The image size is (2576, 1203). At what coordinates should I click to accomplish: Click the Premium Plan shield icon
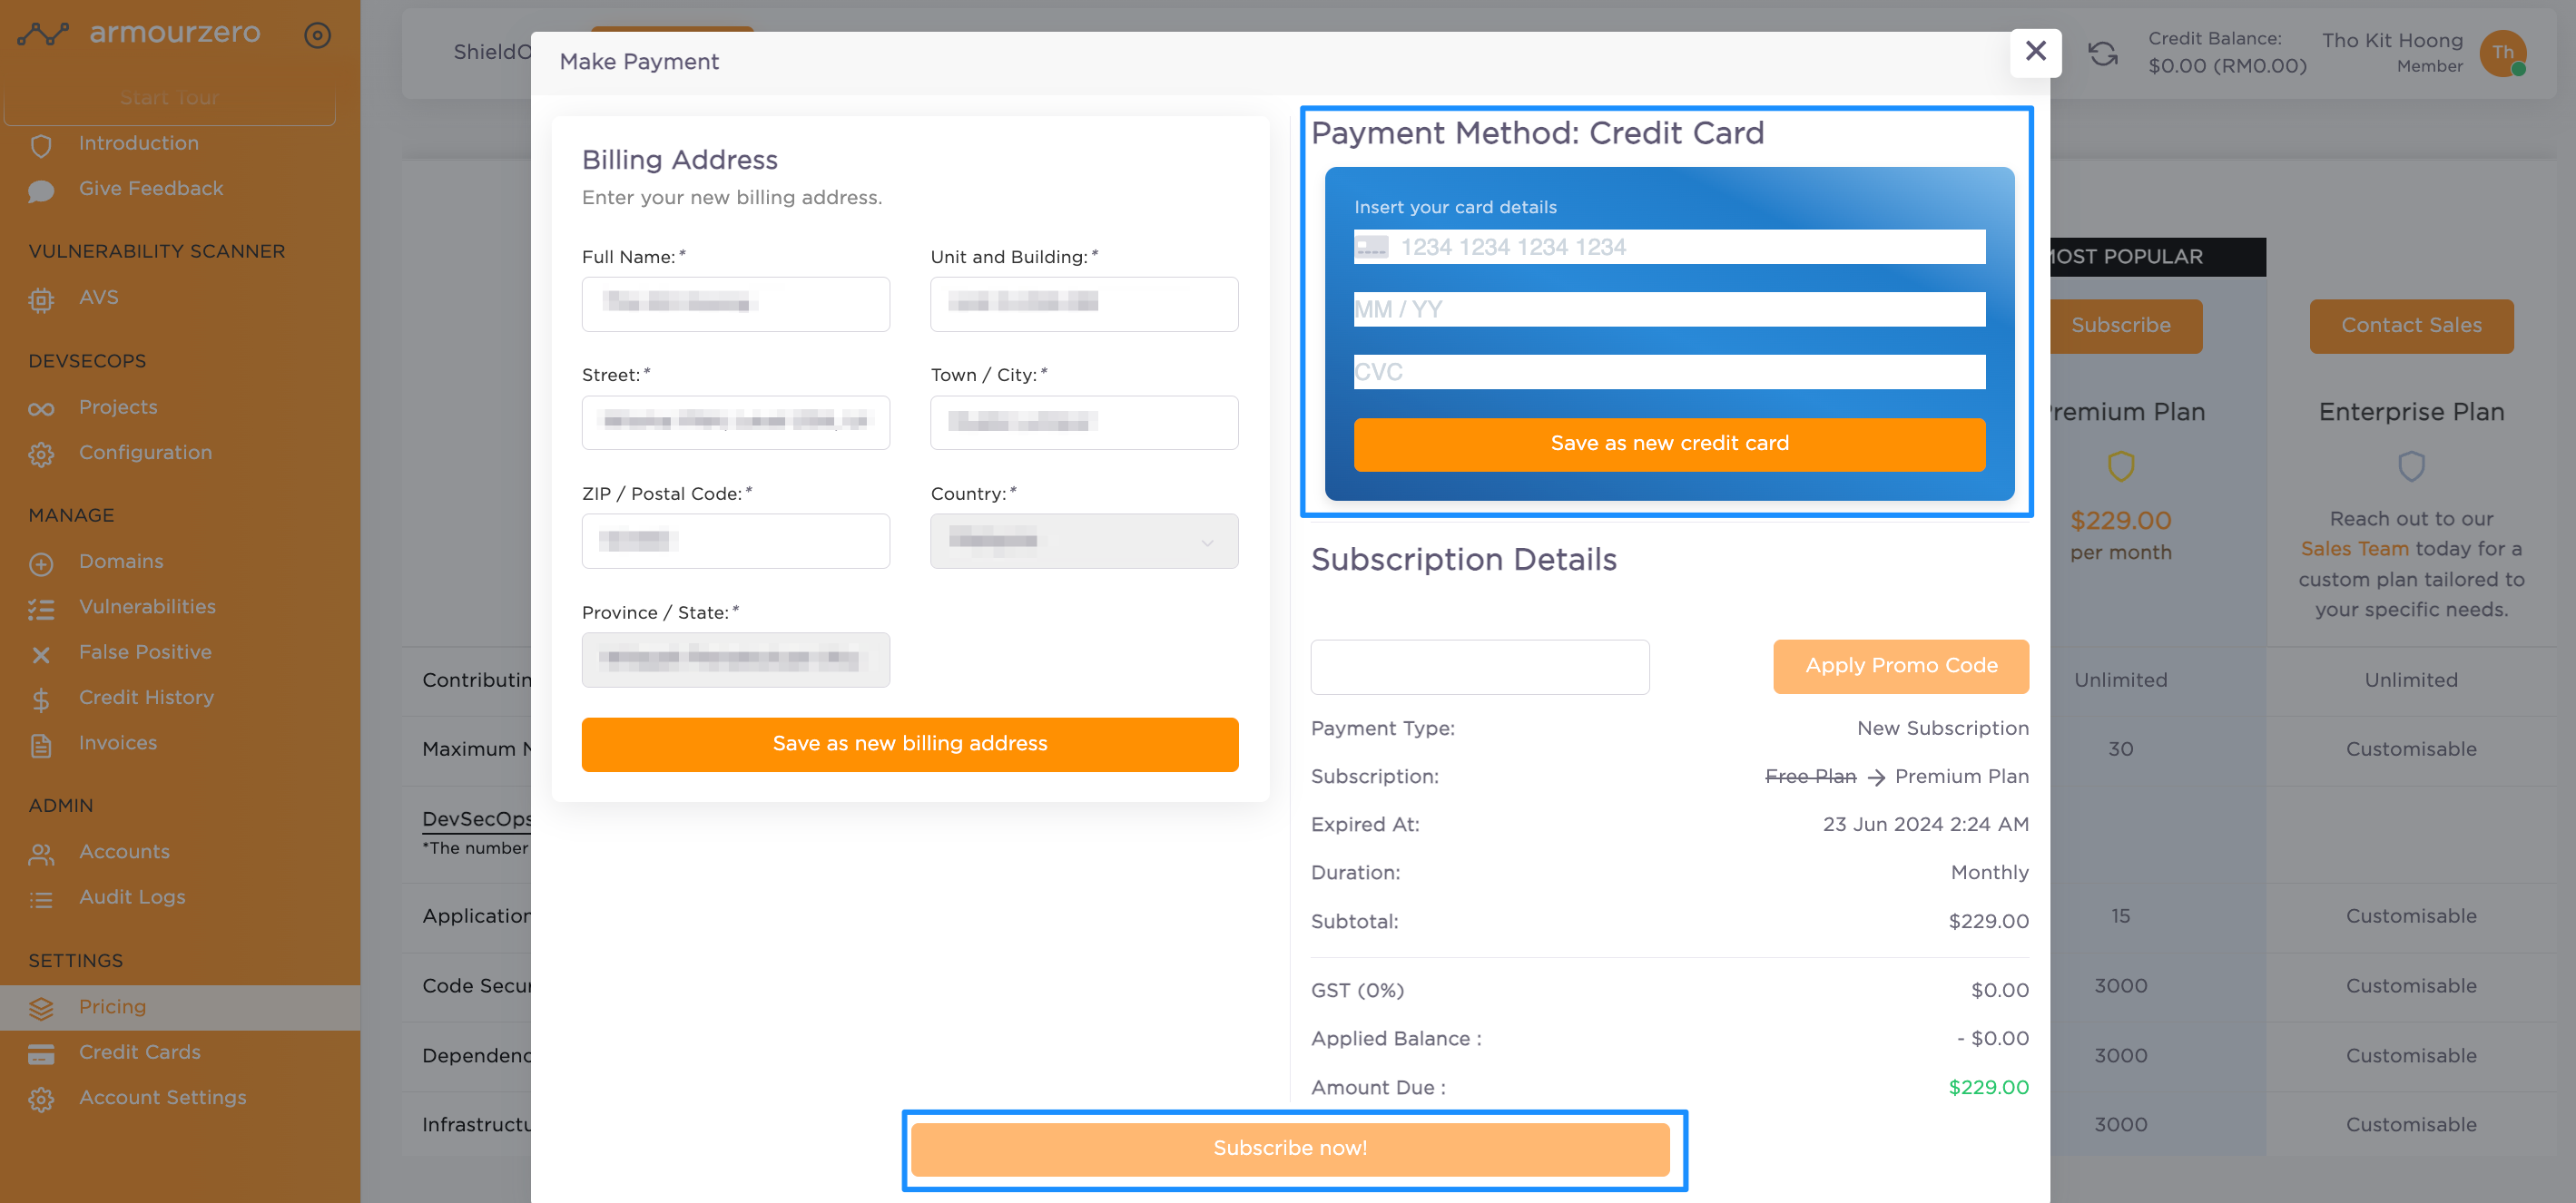tap(2120, 465)
